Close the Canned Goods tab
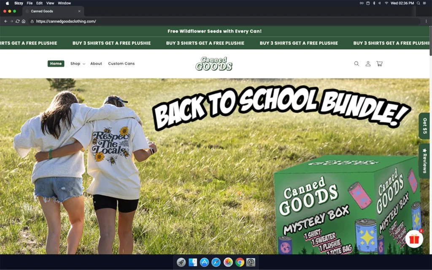 click(x=79, y=11)
